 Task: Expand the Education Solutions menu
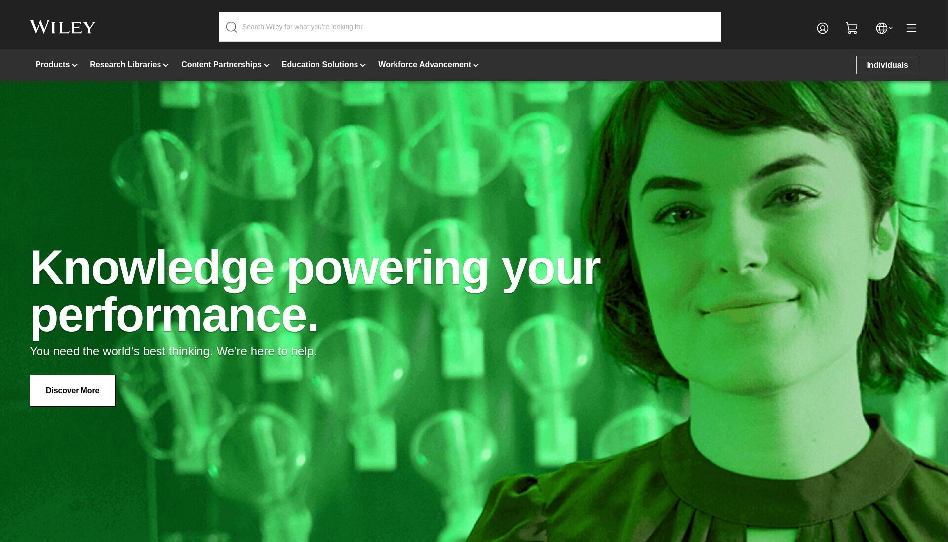324,65
